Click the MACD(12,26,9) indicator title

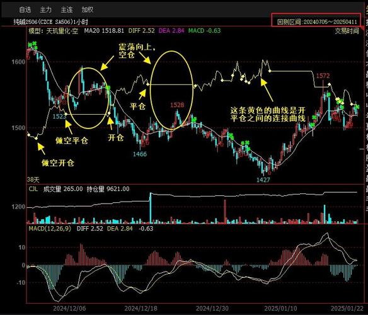[50, 229]
